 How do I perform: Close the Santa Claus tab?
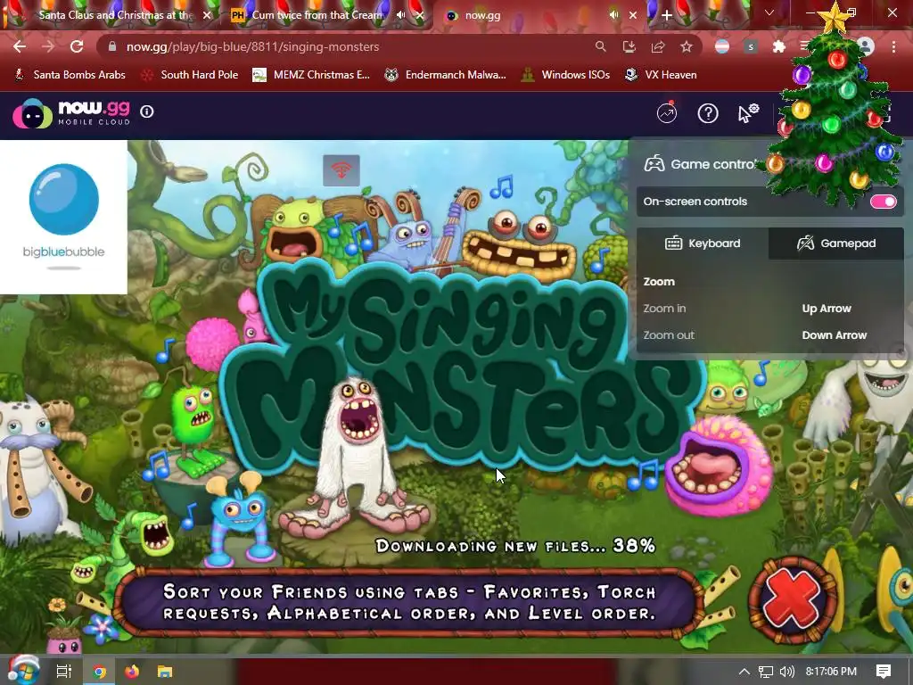[207, 16]
